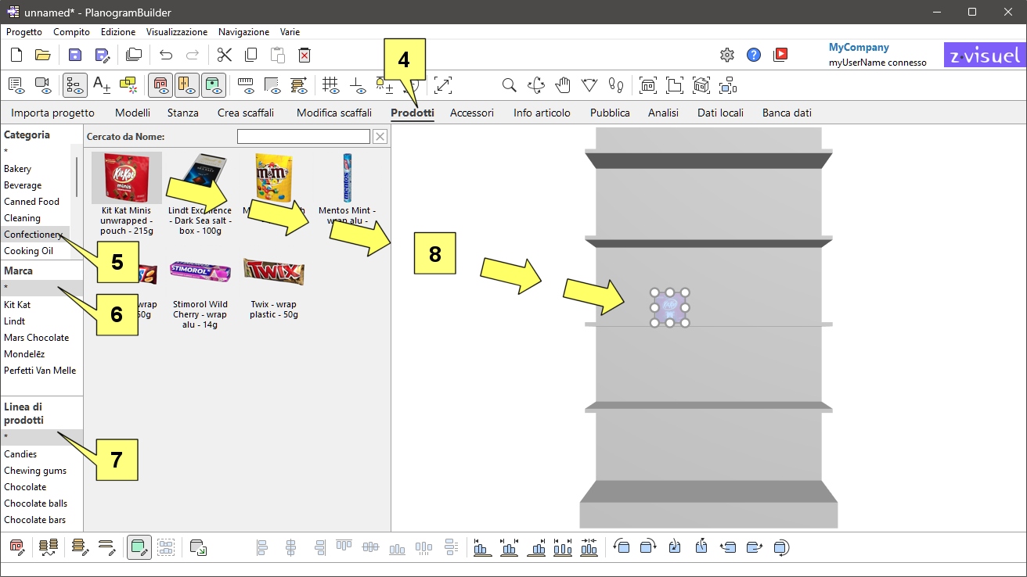Open the Progetto menu
Viewport: 1027px width, 577px height.
tap(24, 32)
